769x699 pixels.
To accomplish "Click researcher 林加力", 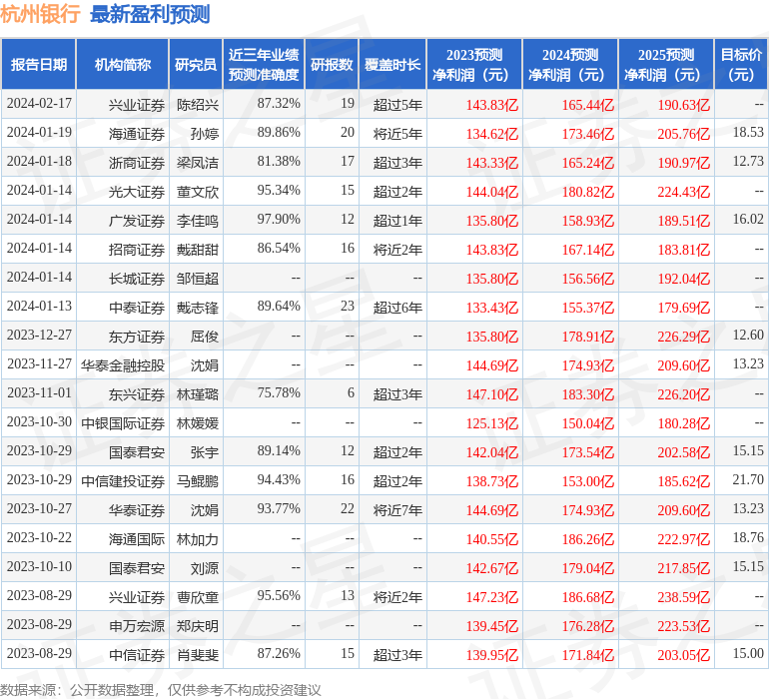I will tap(198, 539).
